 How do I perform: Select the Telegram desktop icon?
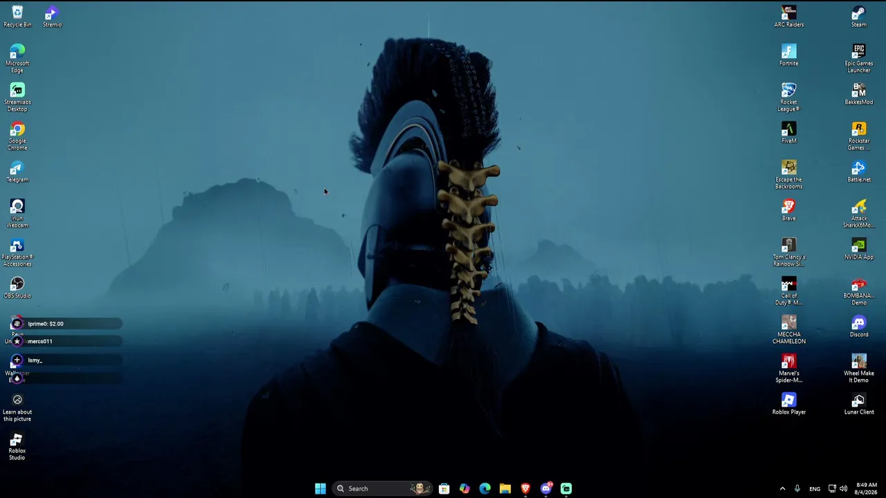click(x=17, y=172)
